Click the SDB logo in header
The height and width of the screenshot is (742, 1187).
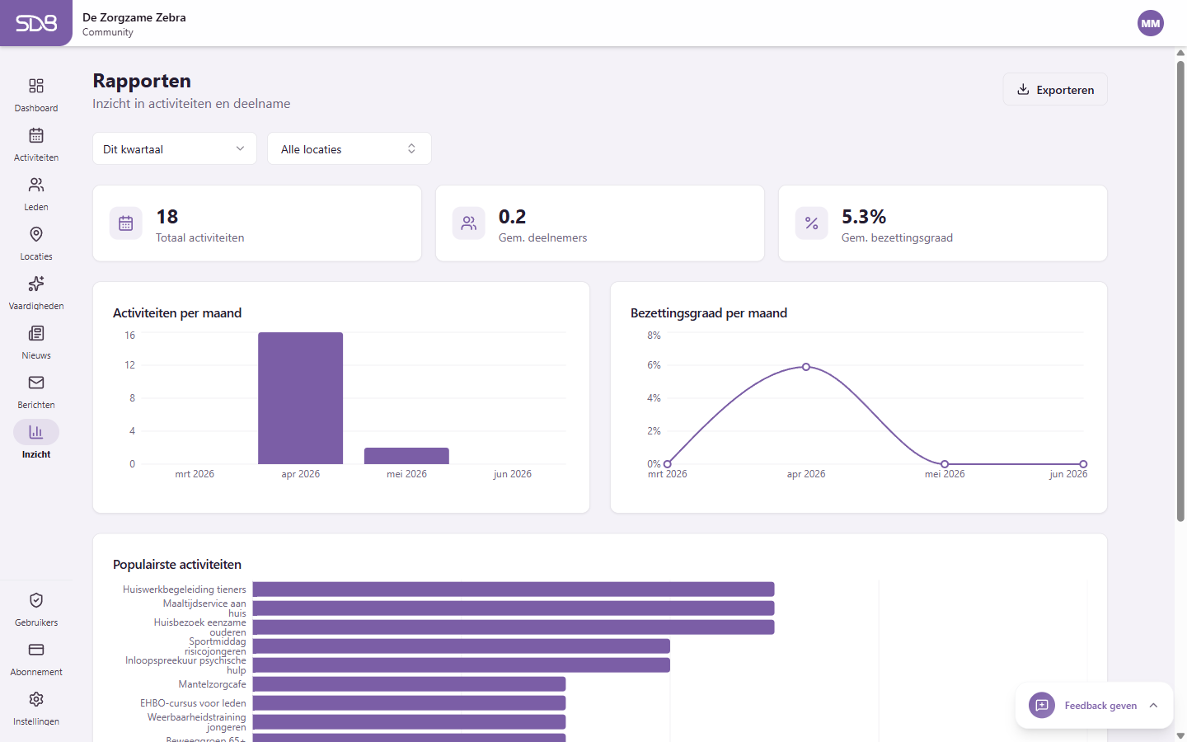tap(36, 23)
